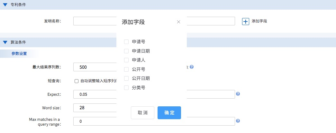Toggle the 分类号 checkbox

click(x=126, y=88)
